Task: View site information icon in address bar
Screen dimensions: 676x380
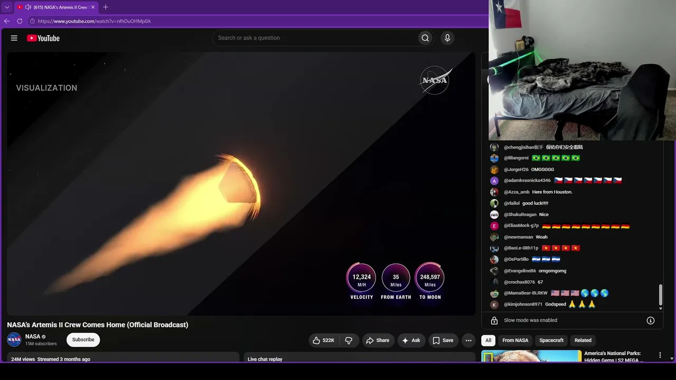Action: pos(32,21)
